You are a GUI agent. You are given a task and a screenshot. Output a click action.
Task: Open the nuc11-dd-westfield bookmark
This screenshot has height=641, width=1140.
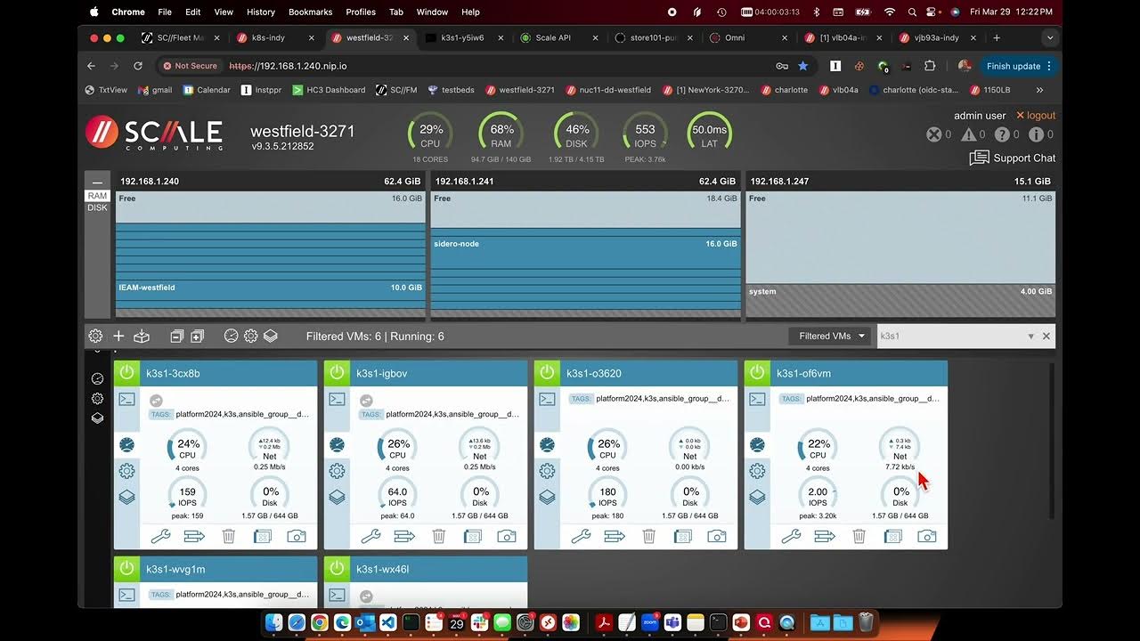[x=608, y=90]
